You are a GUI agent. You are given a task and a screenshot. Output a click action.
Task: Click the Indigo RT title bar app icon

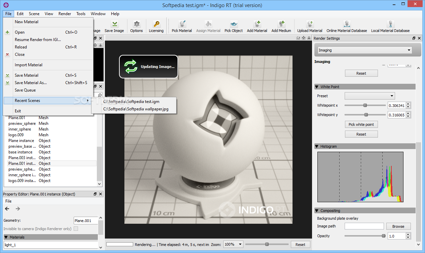[6, 5]
